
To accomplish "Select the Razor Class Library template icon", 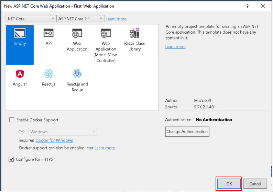I will click(x=134, y=33).
